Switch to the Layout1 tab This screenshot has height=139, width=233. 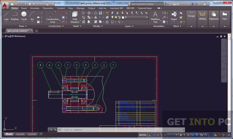pyautogui.click(x=20, y=134)
